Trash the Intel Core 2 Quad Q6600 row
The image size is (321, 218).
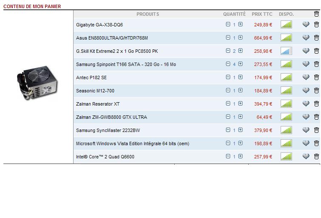tap(316, 157)
